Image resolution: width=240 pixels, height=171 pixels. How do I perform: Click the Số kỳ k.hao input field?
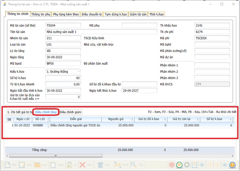(63, 78)
